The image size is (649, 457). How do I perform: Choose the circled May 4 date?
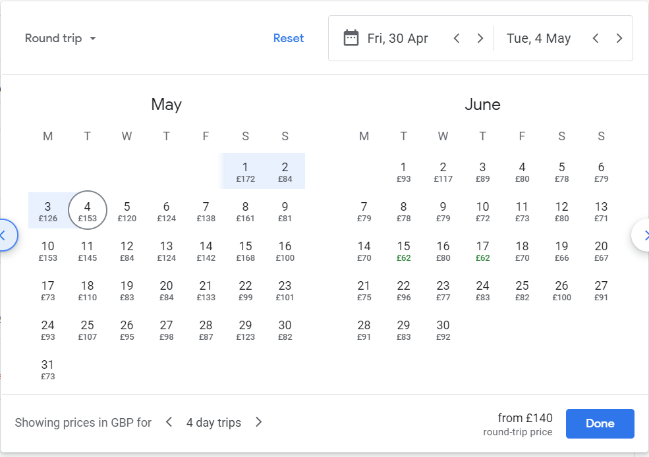click(x=88, y=210)
